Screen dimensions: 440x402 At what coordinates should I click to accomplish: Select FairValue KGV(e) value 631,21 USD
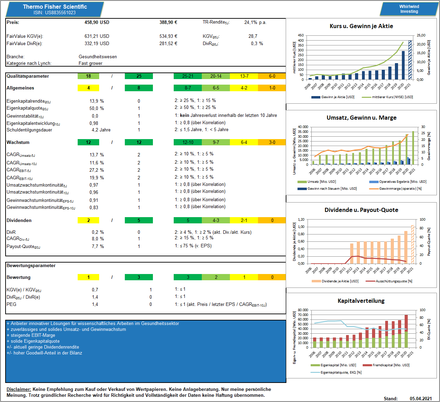[x=97, y=36]
